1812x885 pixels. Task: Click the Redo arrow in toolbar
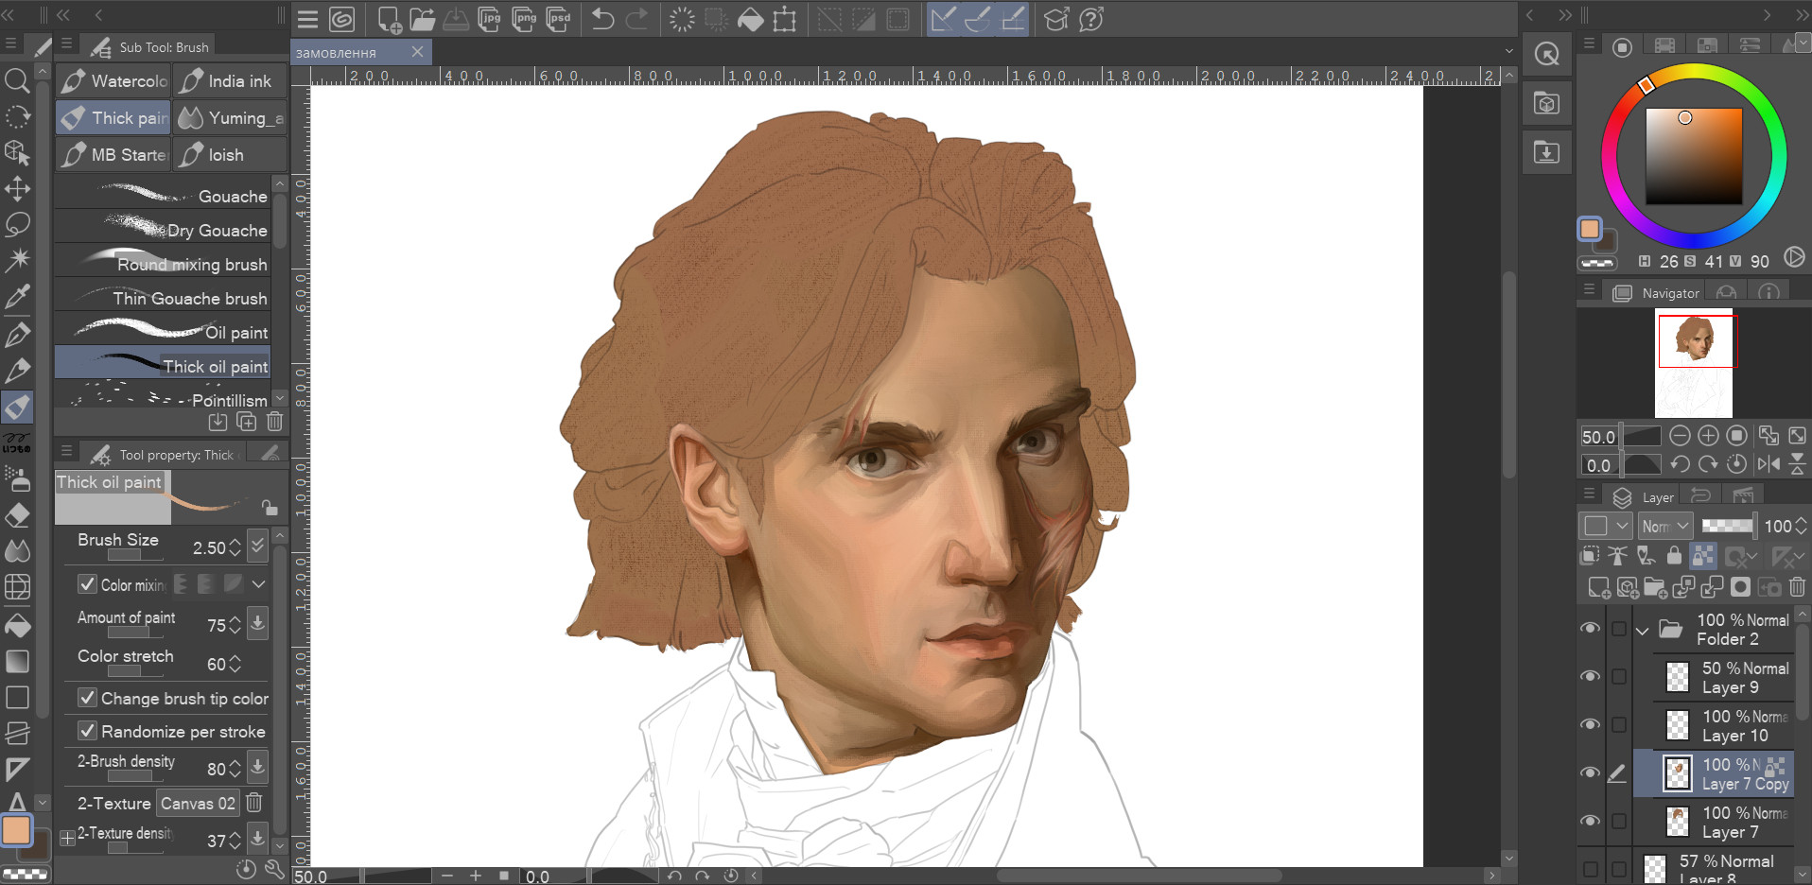[x=637, y=19]
